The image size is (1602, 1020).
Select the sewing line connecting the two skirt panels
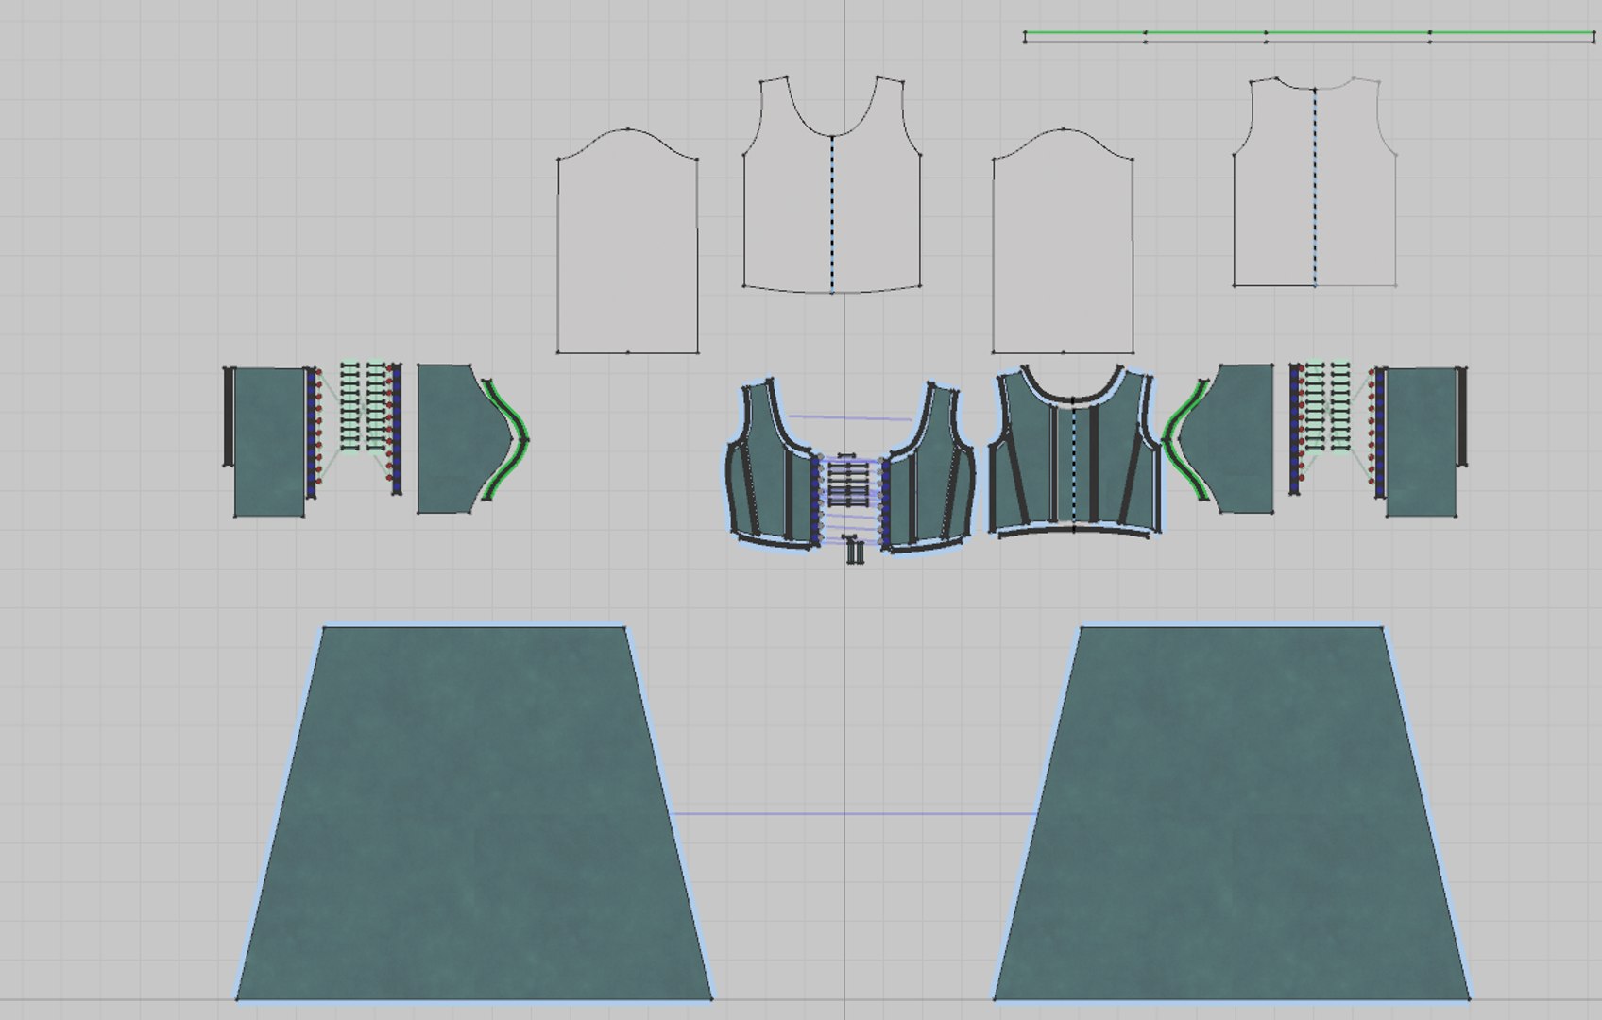[x=855, y=813]
